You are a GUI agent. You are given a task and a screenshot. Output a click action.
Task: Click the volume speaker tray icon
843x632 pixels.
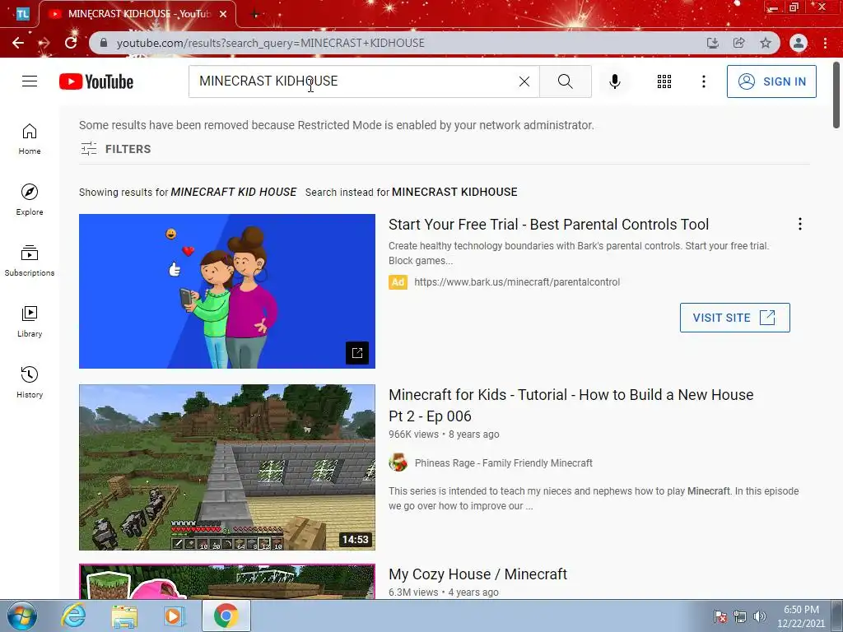click(x=760, y=616)
